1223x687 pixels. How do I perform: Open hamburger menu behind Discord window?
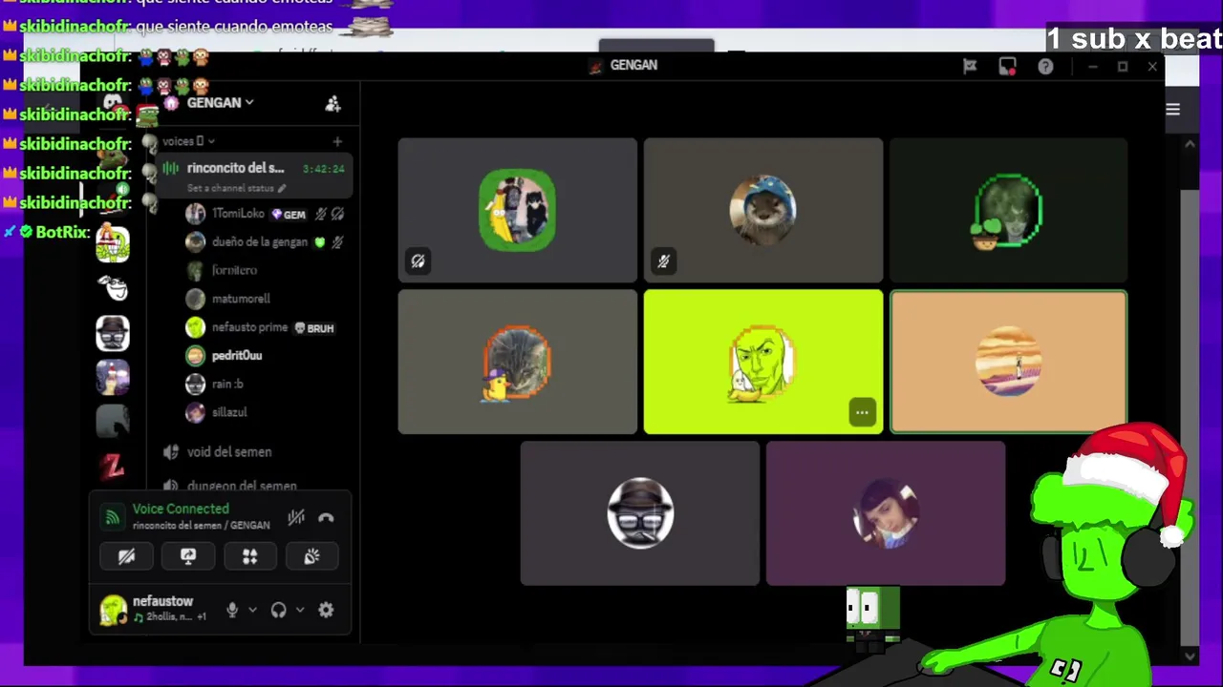(x=1172, y=110)
